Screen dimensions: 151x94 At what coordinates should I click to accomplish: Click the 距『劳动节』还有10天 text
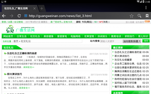[61, 22]
